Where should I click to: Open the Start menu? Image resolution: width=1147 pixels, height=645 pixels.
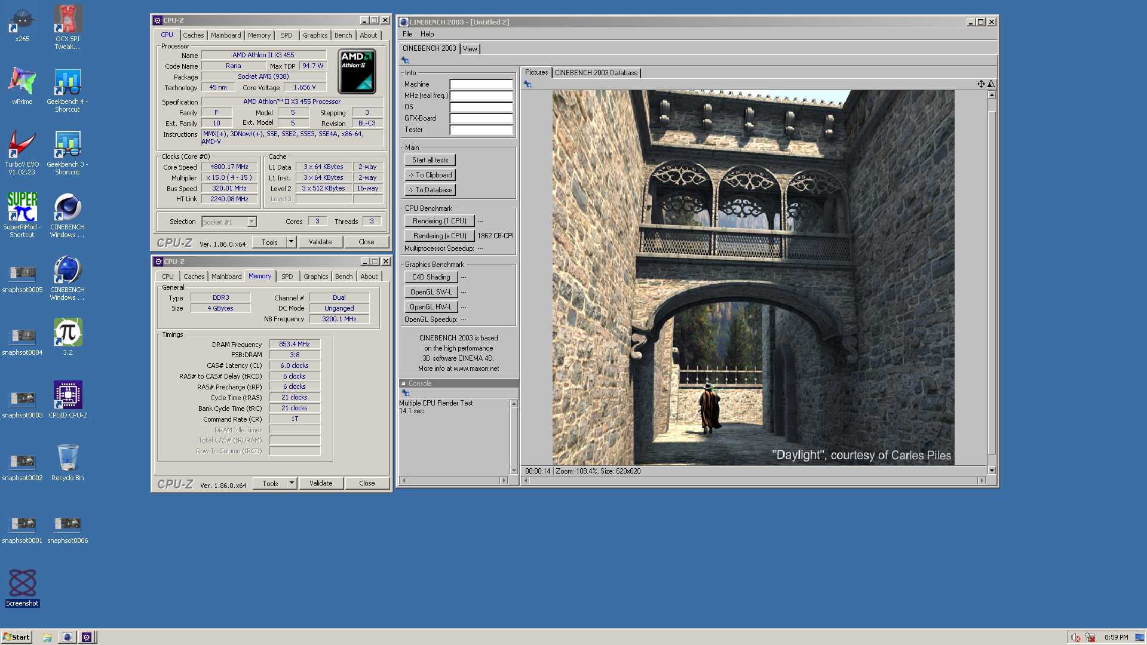16,637
